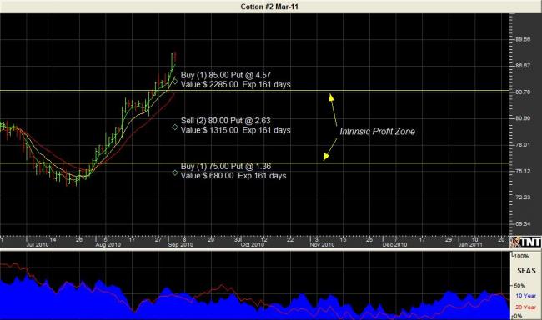Click the 80.90 price axis label

523,118
